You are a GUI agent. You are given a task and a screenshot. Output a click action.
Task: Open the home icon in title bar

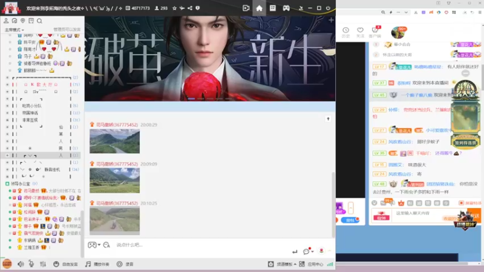coord(260,8)
